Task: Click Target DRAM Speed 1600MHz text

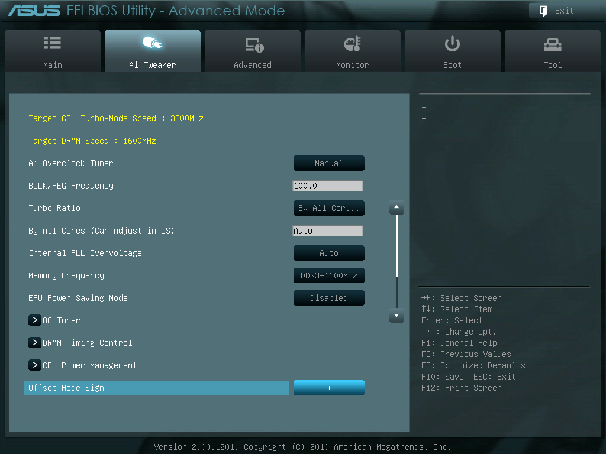Action: [x=92, y=141]
